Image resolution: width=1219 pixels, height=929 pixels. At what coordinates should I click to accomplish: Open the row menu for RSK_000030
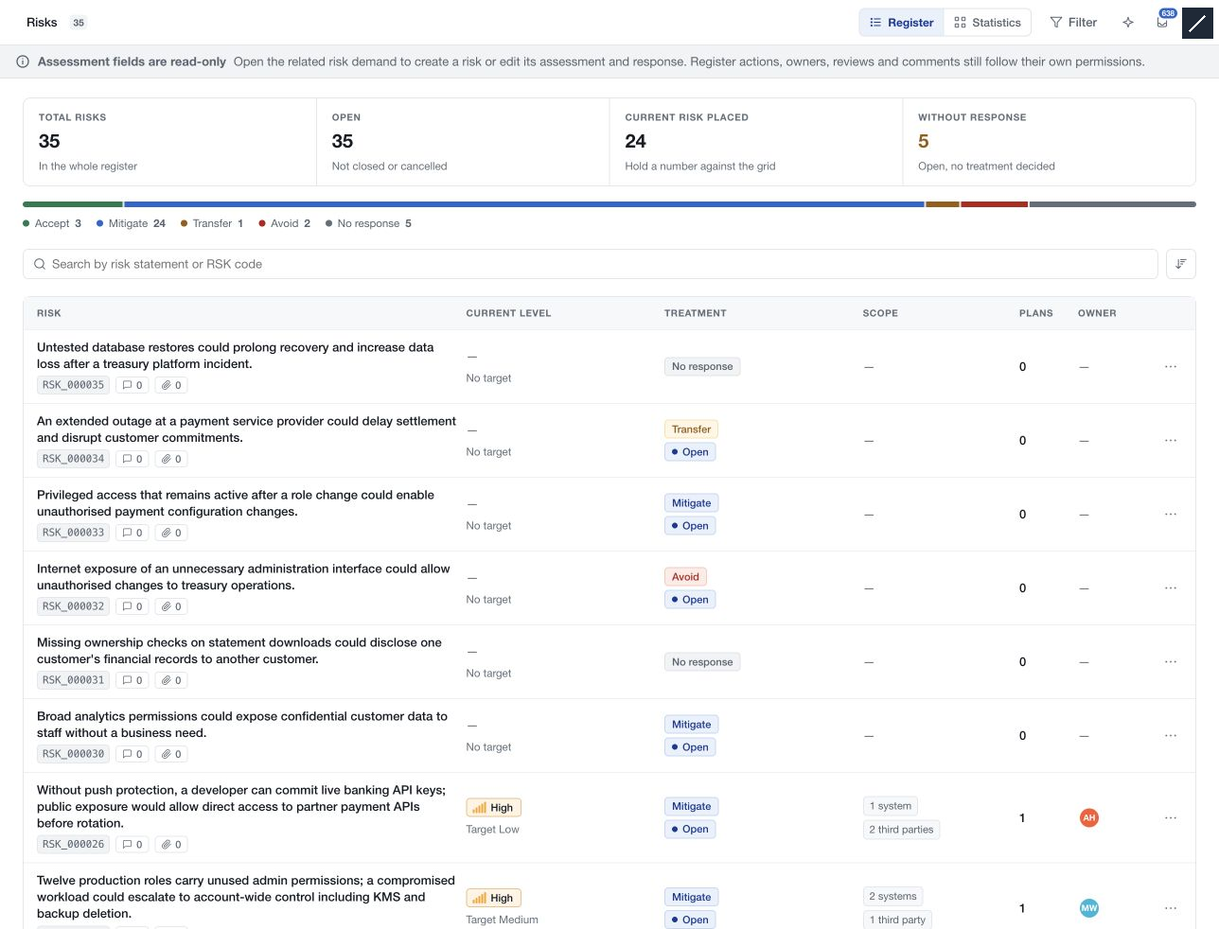(x=1171, y=736)
